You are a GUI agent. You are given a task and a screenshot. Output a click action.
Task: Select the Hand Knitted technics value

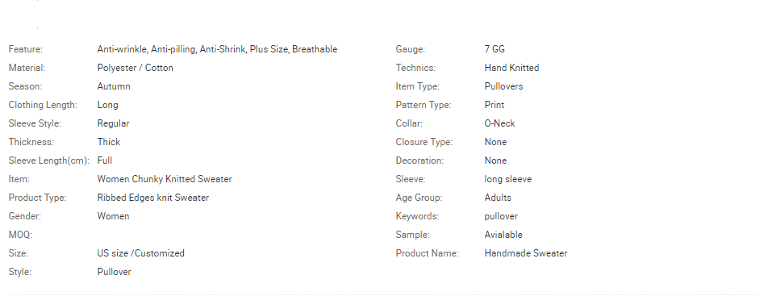[511, 68]
